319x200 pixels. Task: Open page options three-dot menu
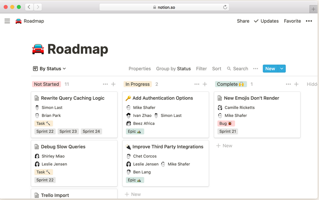point(309,21)
